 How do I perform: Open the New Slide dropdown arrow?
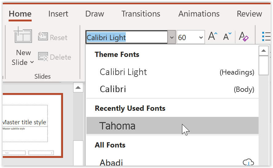(x=32, y=62)
